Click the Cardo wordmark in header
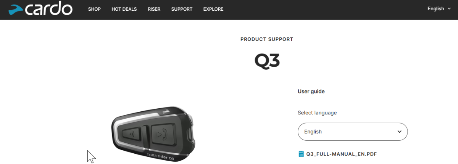The height and width of the screenshot is (164, 458). [49, 9]
